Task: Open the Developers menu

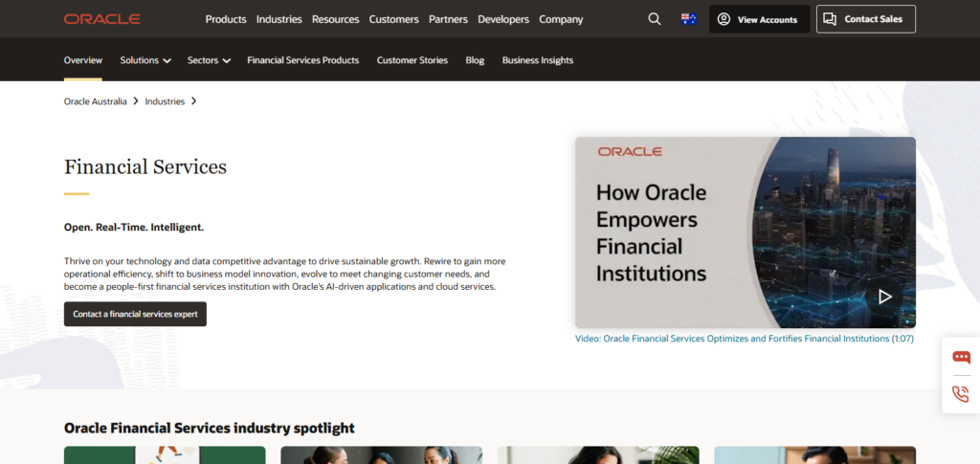Action: coord(503,19)
